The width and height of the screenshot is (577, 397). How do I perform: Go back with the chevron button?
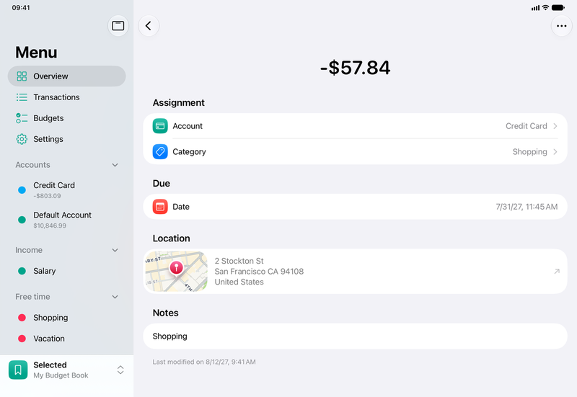click(149, 26)
